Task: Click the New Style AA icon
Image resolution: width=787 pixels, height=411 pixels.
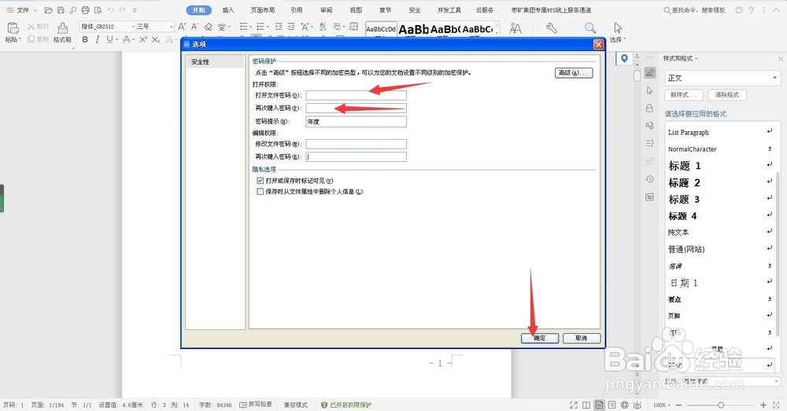Action: (515, 29)
